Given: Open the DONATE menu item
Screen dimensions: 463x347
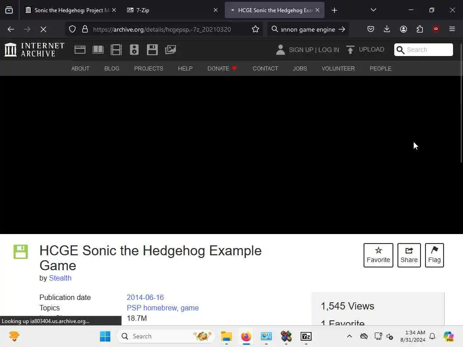Looking at the screenshot, I should (222, 69).
